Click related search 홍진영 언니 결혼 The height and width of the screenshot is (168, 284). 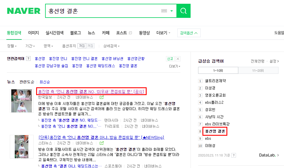pos(84,59)
